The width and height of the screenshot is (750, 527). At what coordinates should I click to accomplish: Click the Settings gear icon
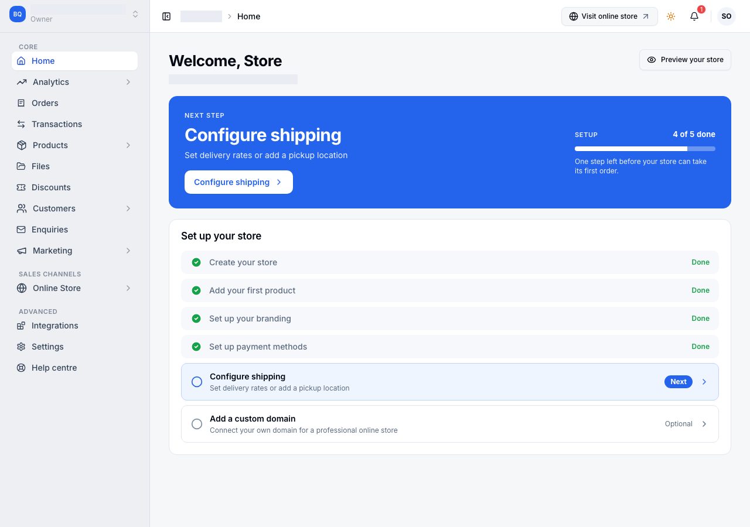21,347
